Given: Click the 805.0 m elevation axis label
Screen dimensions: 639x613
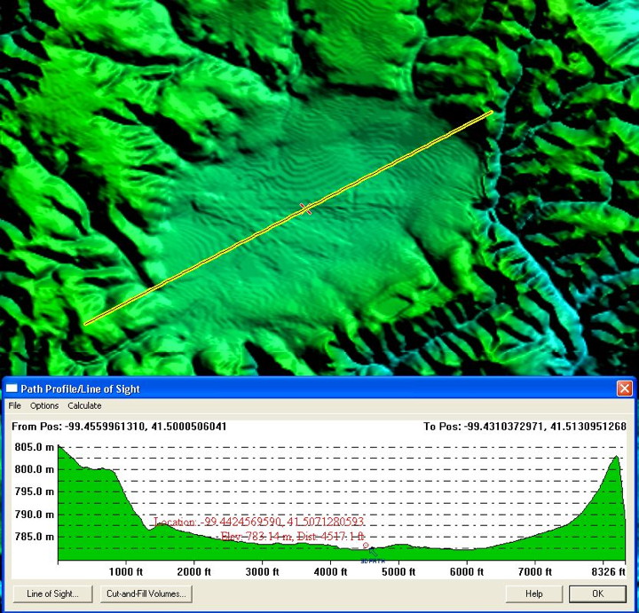Looking at the screenshot, I should [31, 447].
